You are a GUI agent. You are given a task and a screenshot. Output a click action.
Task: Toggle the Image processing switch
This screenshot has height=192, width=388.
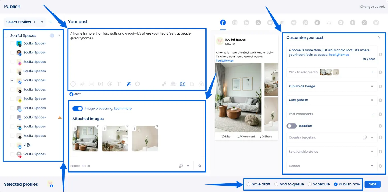[x=78, y=109]
